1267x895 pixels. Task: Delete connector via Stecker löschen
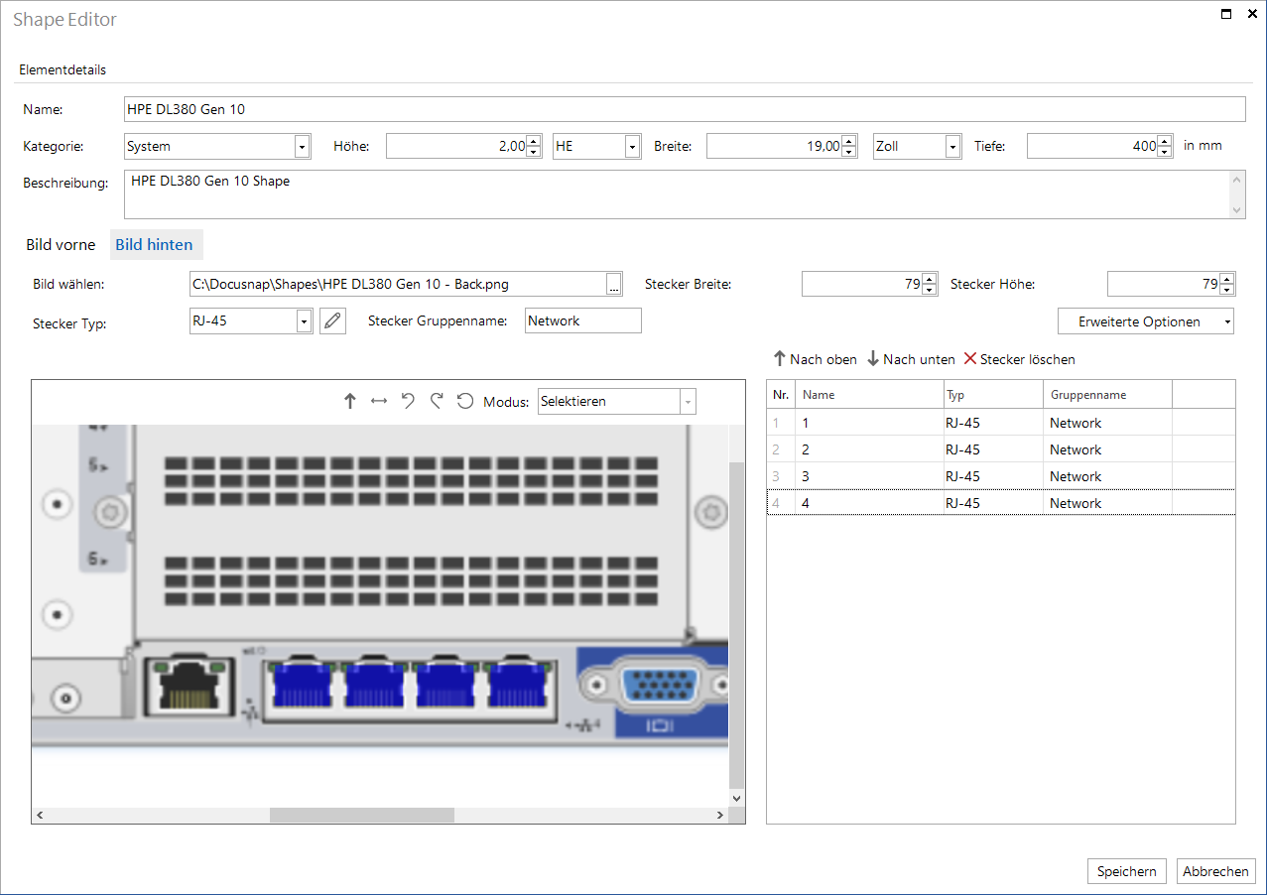coord(1019,359)
